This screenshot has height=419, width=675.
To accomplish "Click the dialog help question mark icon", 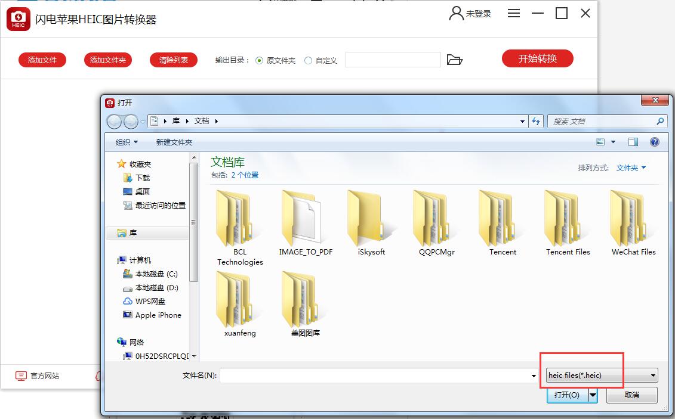I will point(655,142).
